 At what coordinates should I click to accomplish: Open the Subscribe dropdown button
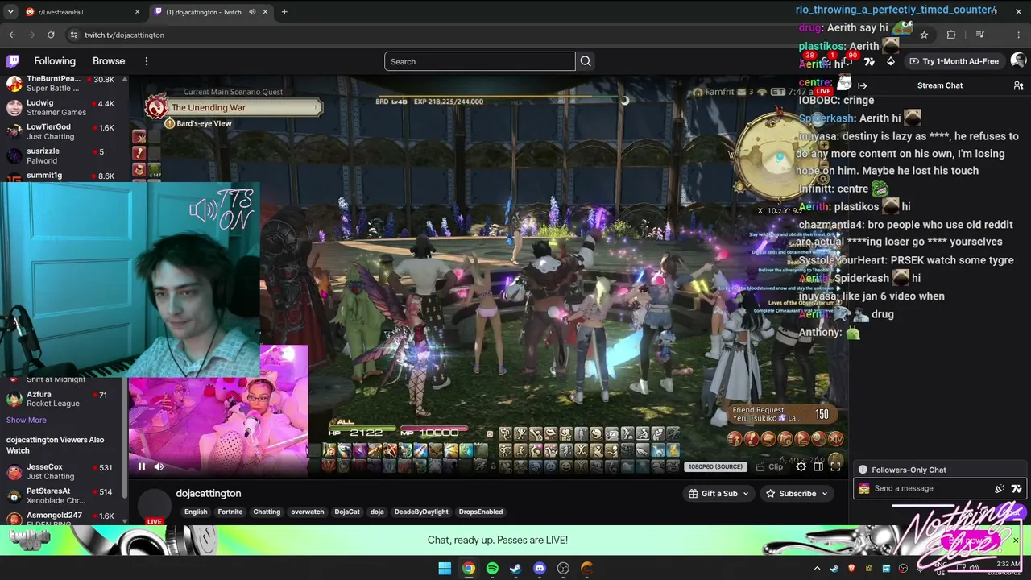[x=796, y=494]
